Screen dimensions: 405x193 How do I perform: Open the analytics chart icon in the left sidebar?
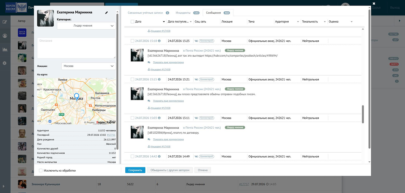[x=5, y=50]
